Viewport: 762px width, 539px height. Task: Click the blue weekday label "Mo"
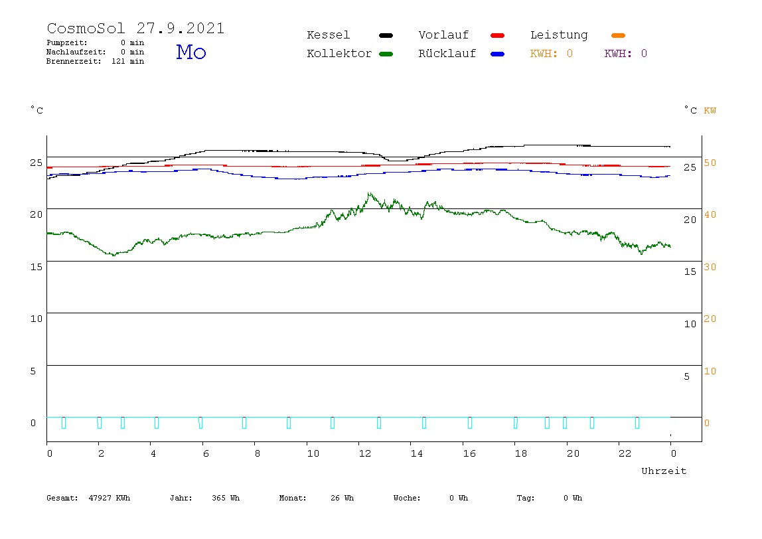pos(191,52)
